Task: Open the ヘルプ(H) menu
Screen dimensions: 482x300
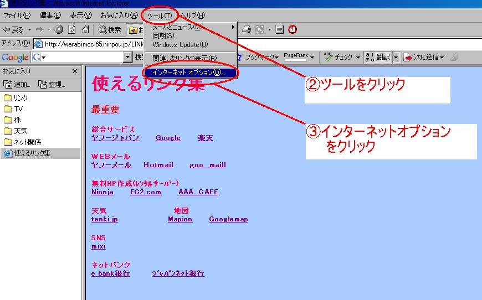Action: point(192,15)
